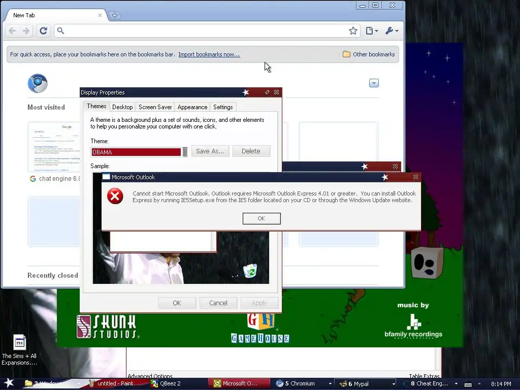Click the Google favicon beside 'chat engine'

click(x=33, y=179)
